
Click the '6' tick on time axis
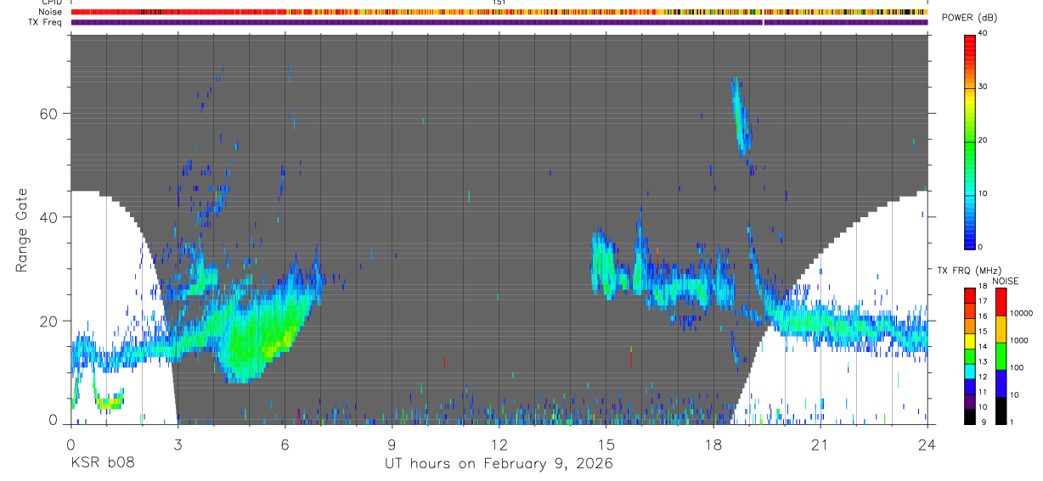coord(285,443)
